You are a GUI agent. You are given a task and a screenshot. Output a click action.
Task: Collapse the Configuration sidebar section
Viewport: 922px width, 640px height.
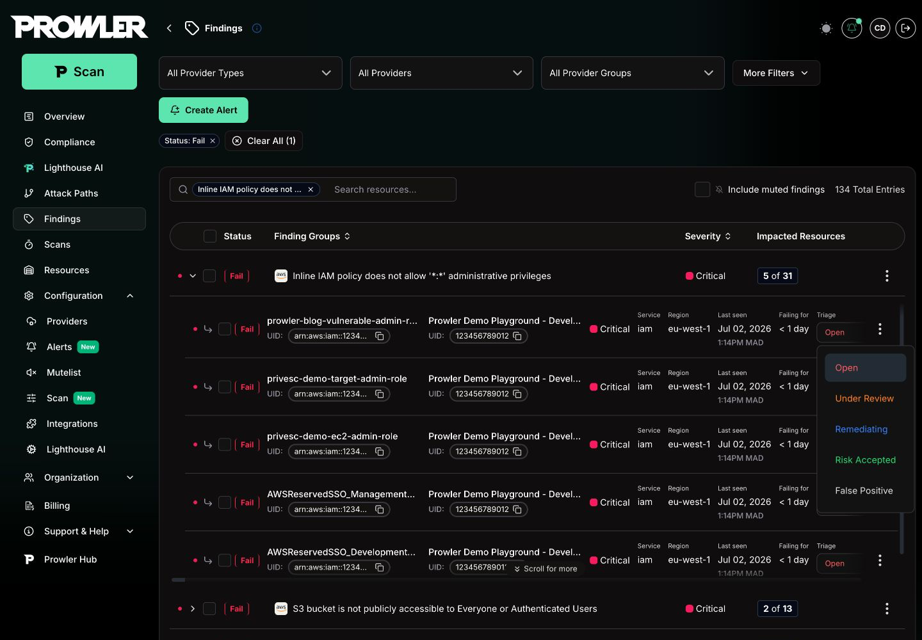130,296
